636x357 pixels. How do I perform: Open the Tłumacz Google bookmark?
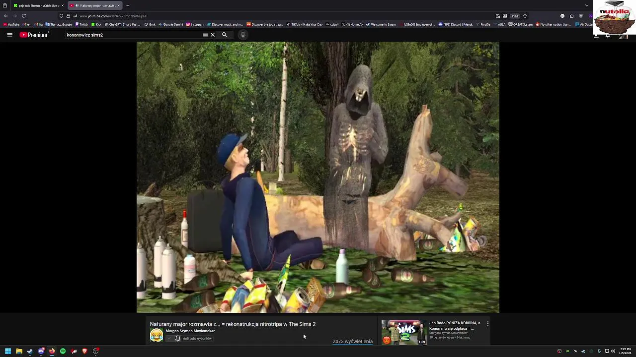pyautogui.click(x=59, y=24)
